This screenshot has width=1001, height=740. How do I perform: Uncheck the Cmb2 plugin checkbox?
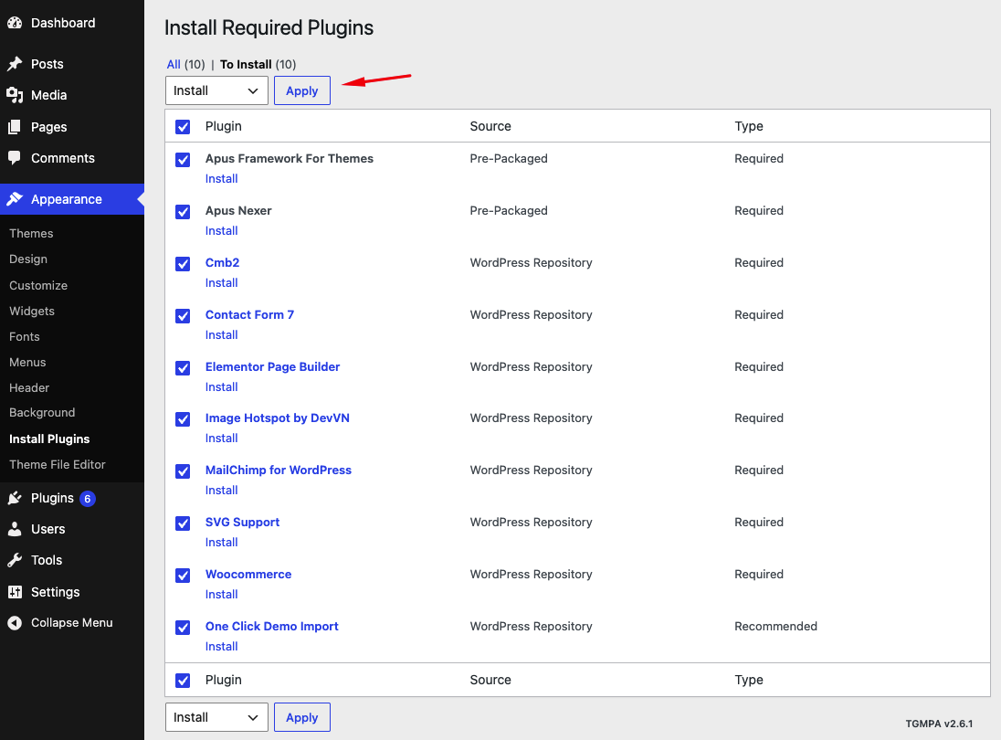click(183, 264)
